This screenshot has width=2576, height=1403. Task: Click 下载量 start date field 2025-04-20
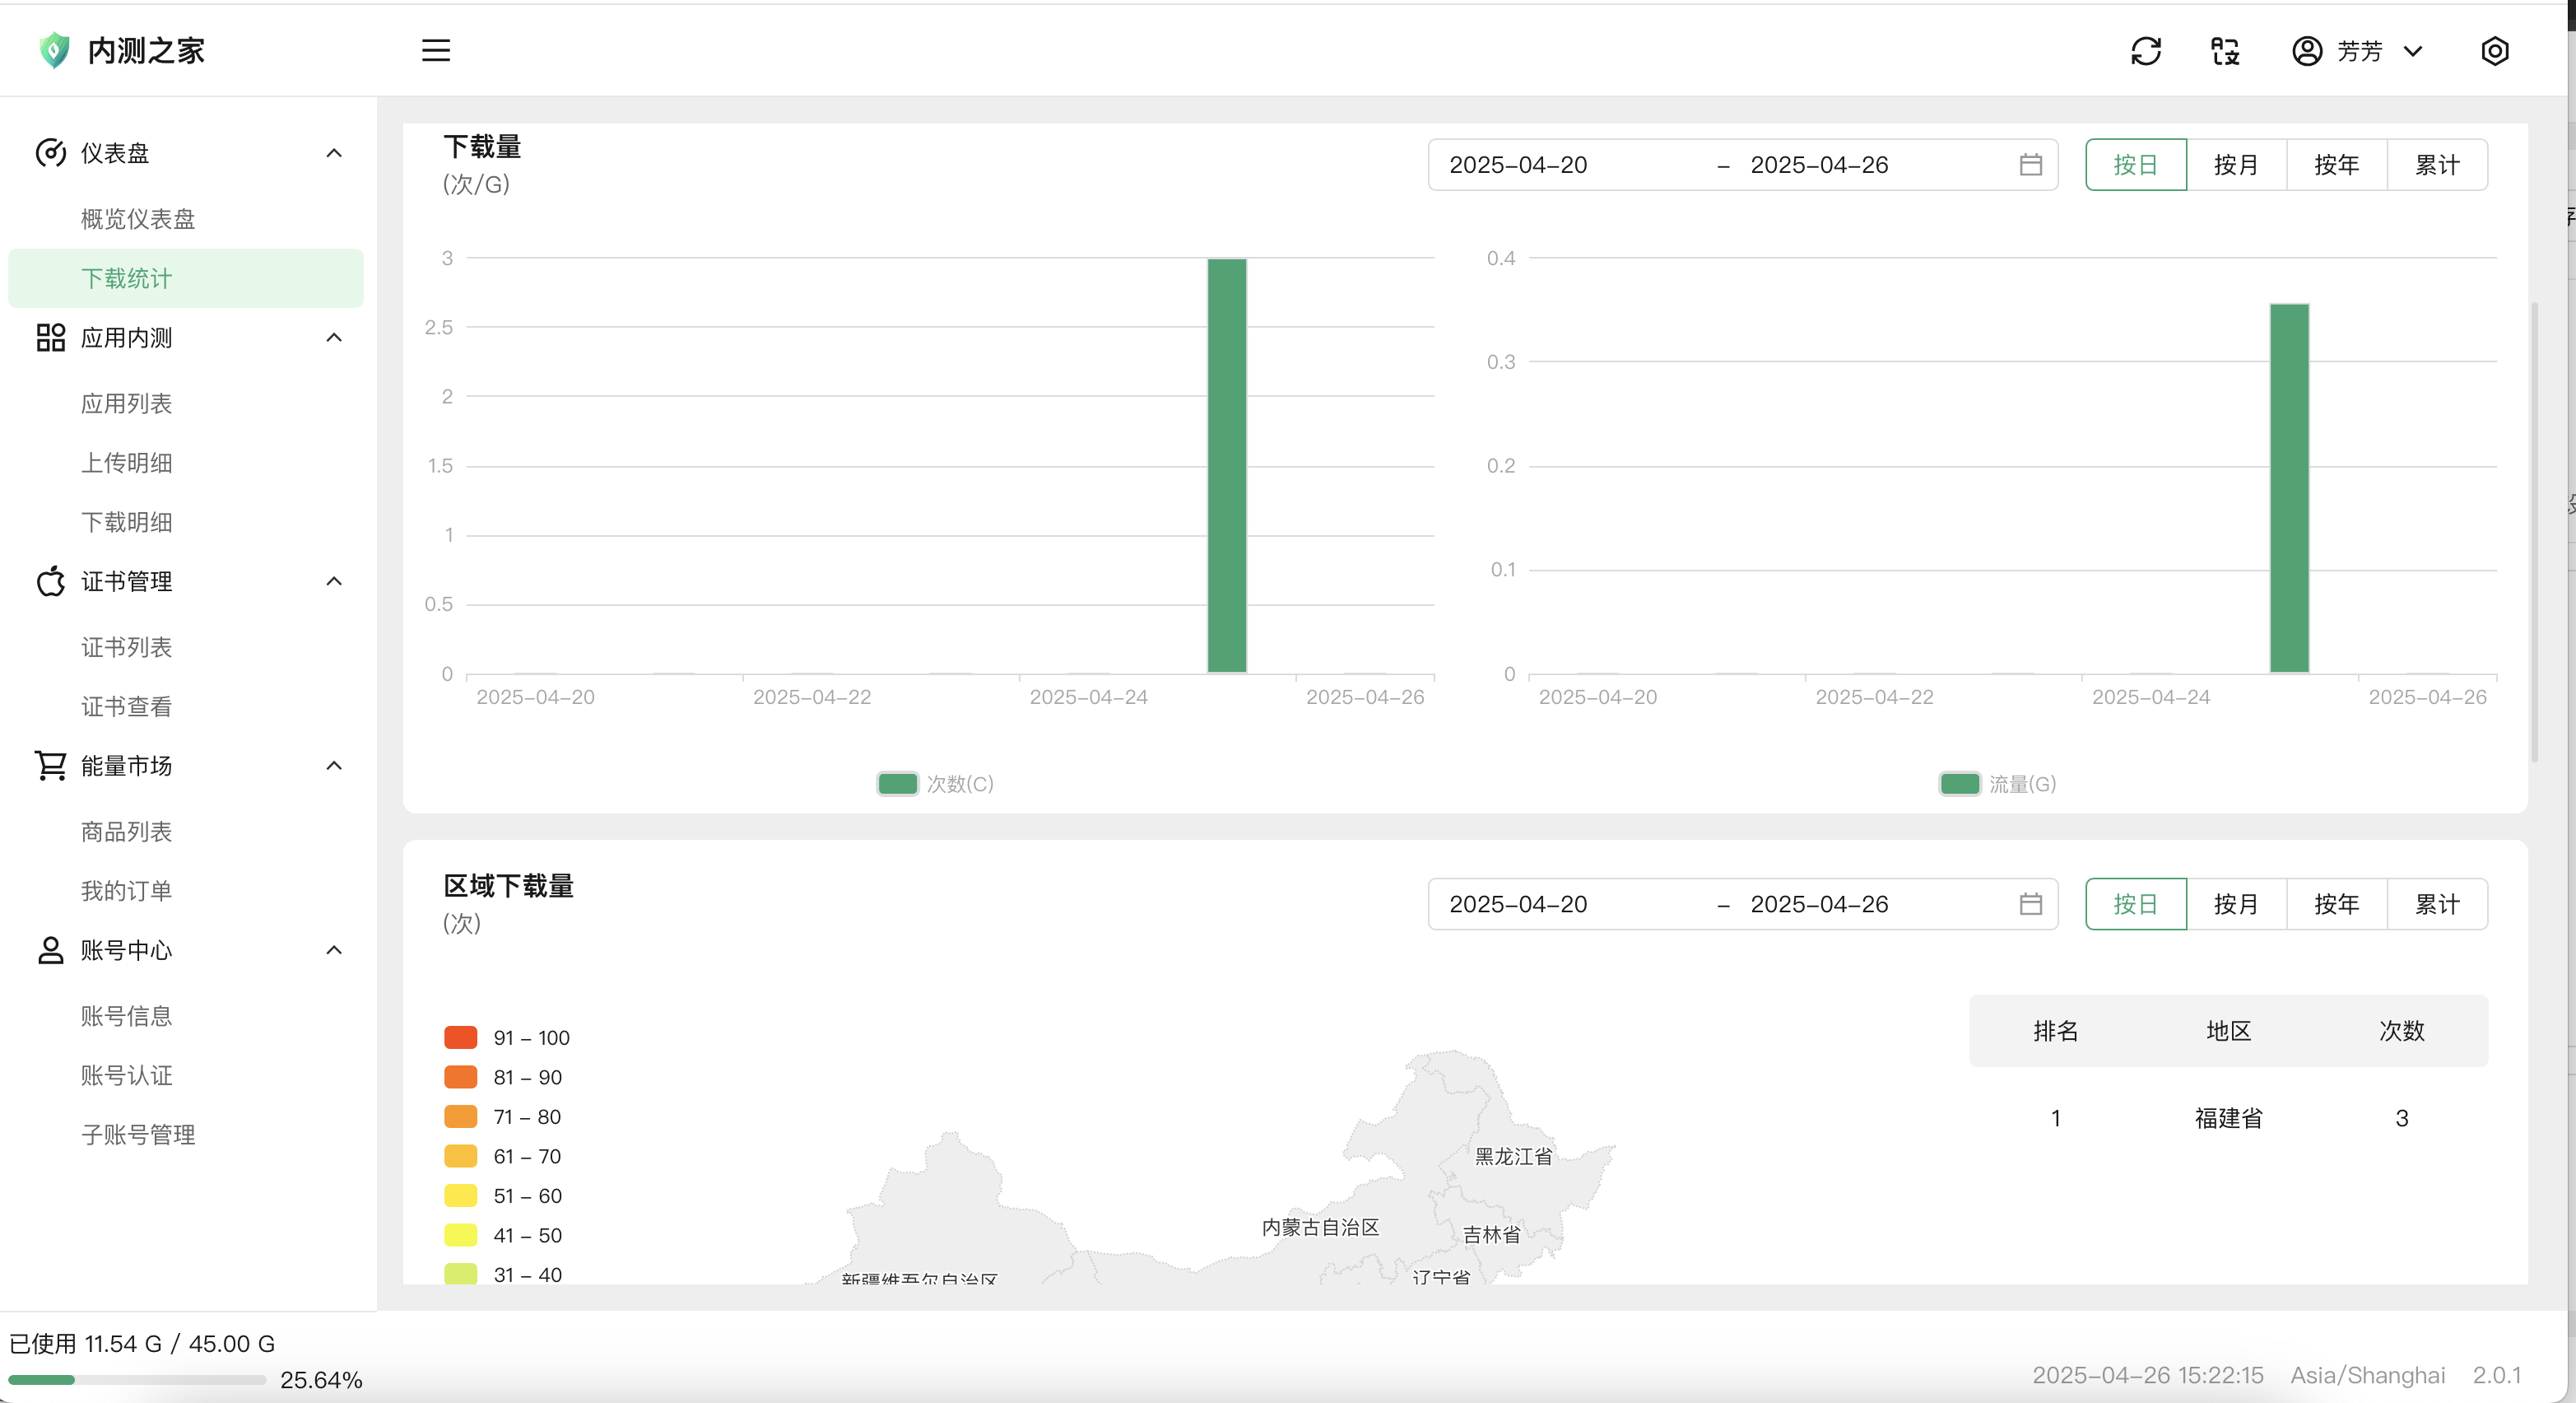click(1518, 164)
